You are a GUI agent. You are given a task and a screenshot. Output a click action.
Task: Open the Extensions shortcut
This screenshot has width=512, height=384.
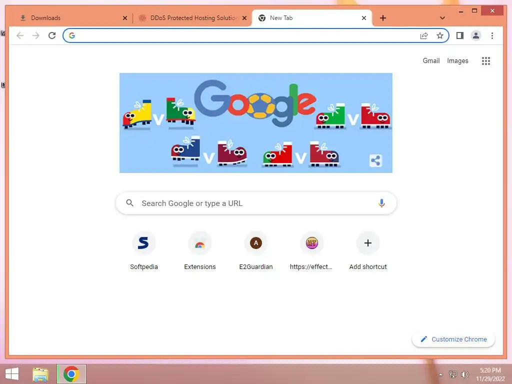point(200,251)
